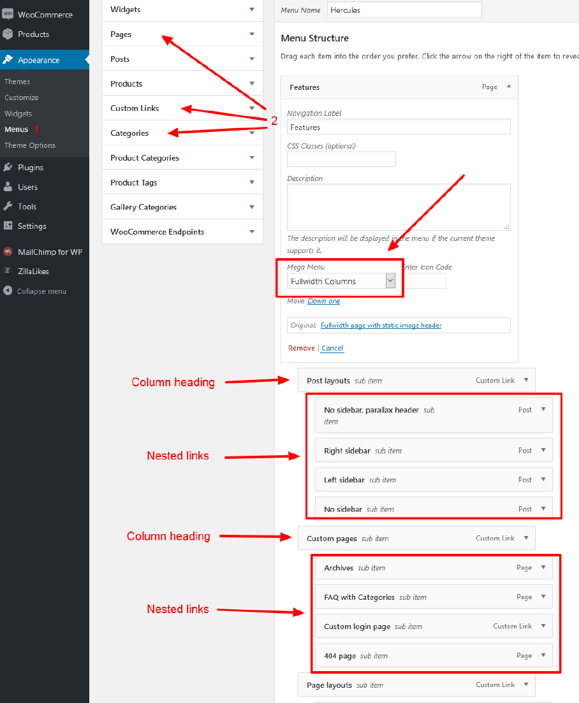The image size is (579, 703).
Task: Expand the WooCommerce Endpoints meta box arrow
Action: (252, 231)
